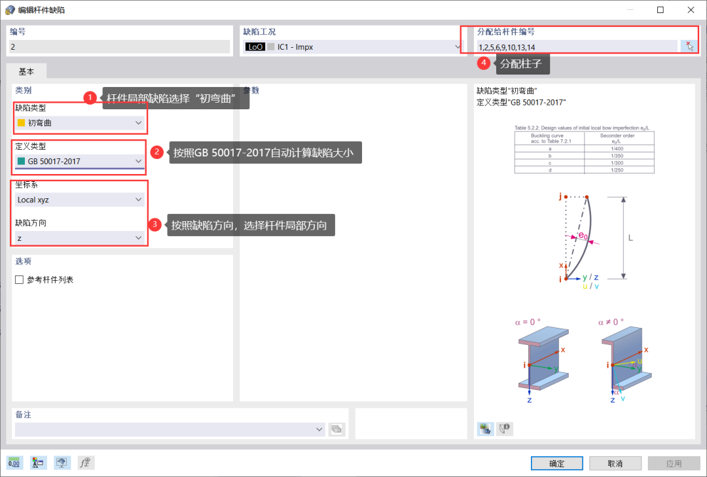Click the 应用 button
The width and height of the screenshot is (707, 477).
click(x=674, y=463)
